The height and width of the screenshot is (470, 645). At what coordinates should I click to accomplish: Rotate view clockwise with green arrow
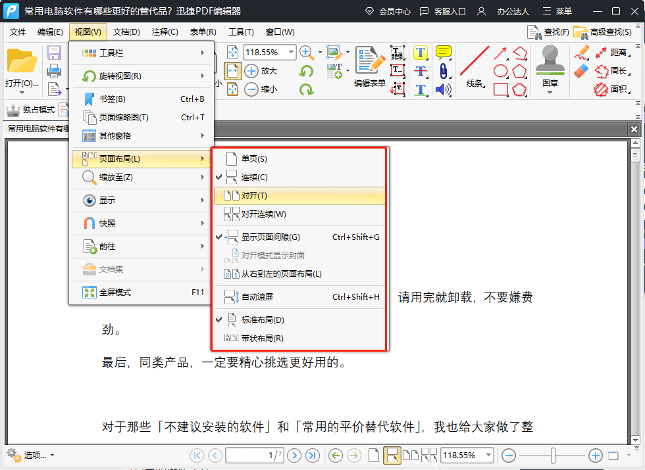(x=306, y=89)
